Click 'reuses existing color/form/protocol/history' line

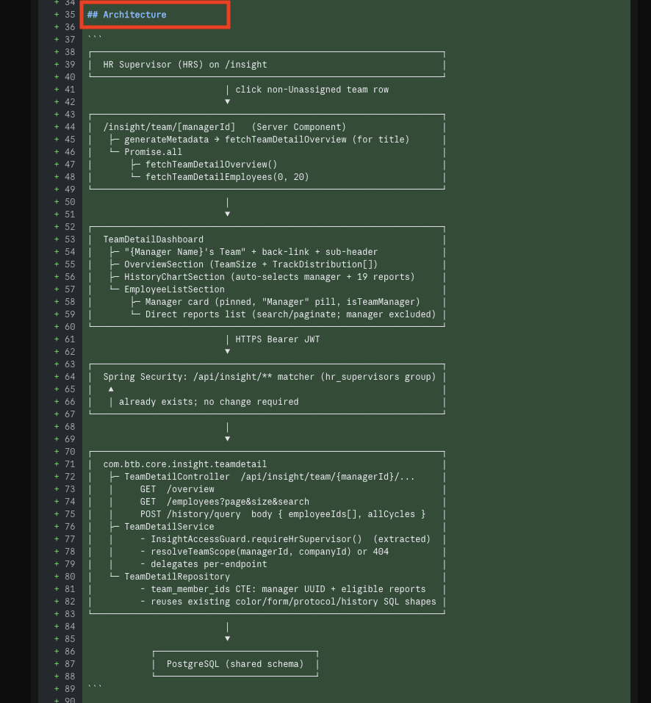point(288,602)
